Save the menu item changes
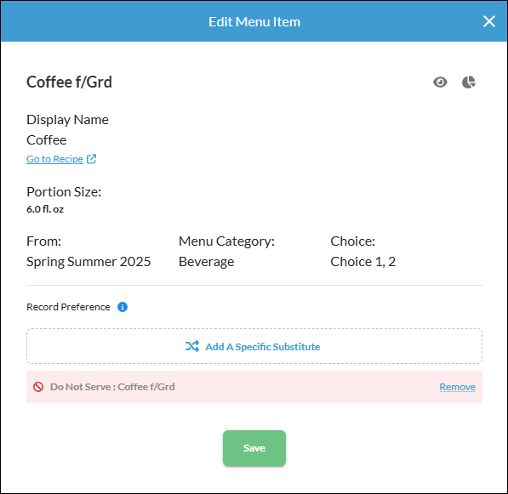The width and height of the screenshot is (508, 494). point(254,448)
